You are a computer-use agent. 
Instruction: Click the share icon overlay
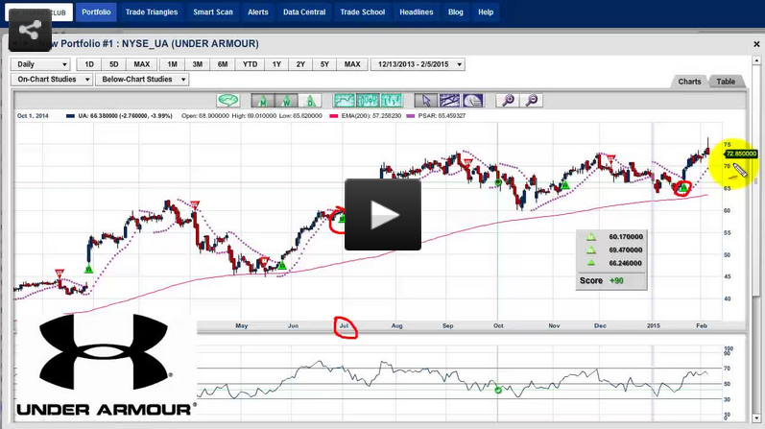pyautogui.click(x=30, y=31)
